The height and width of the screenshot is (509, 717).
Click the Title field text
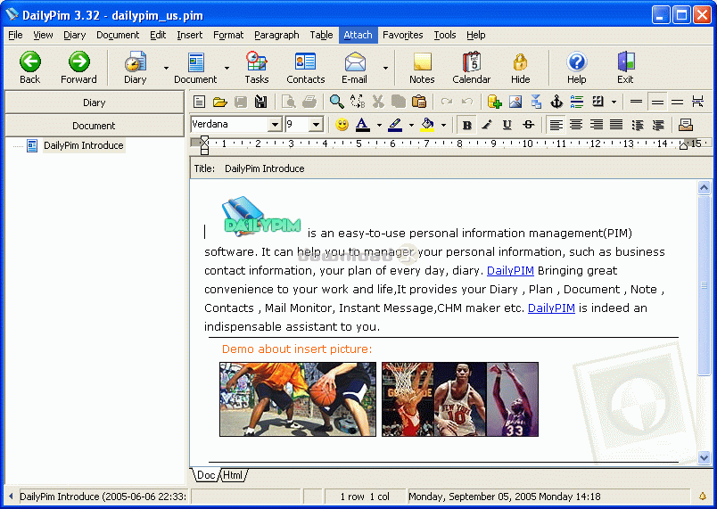click(x=264, y=168)
